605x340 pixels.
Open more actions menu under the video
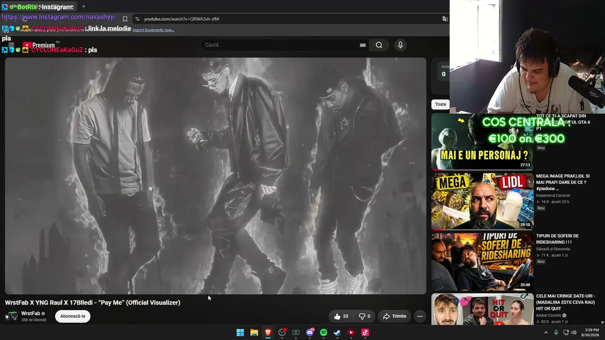(420, 316)
